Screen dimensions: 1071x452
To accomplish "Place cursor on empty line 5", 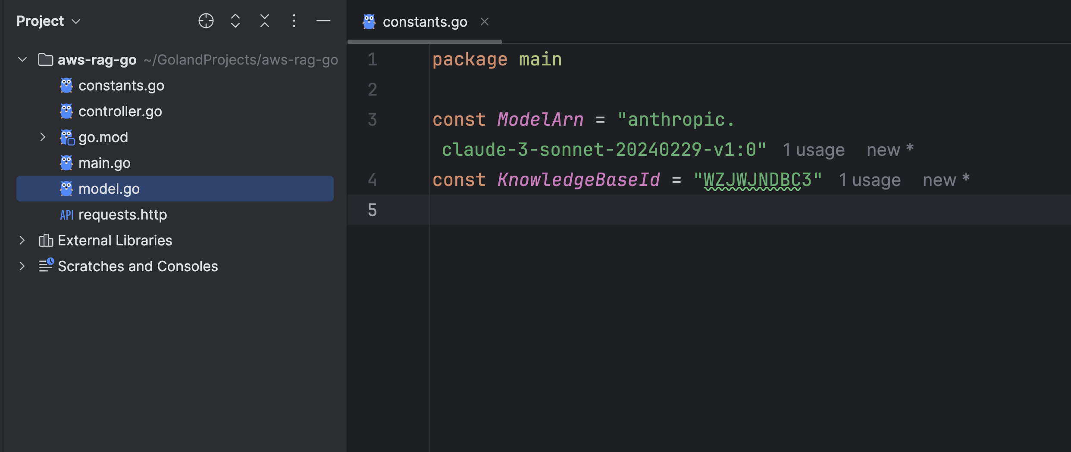I will pos(647,210).
